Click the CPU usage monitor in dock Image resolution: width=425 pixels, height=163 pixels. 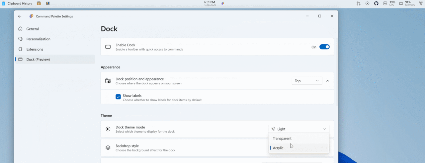coord(389,3)
